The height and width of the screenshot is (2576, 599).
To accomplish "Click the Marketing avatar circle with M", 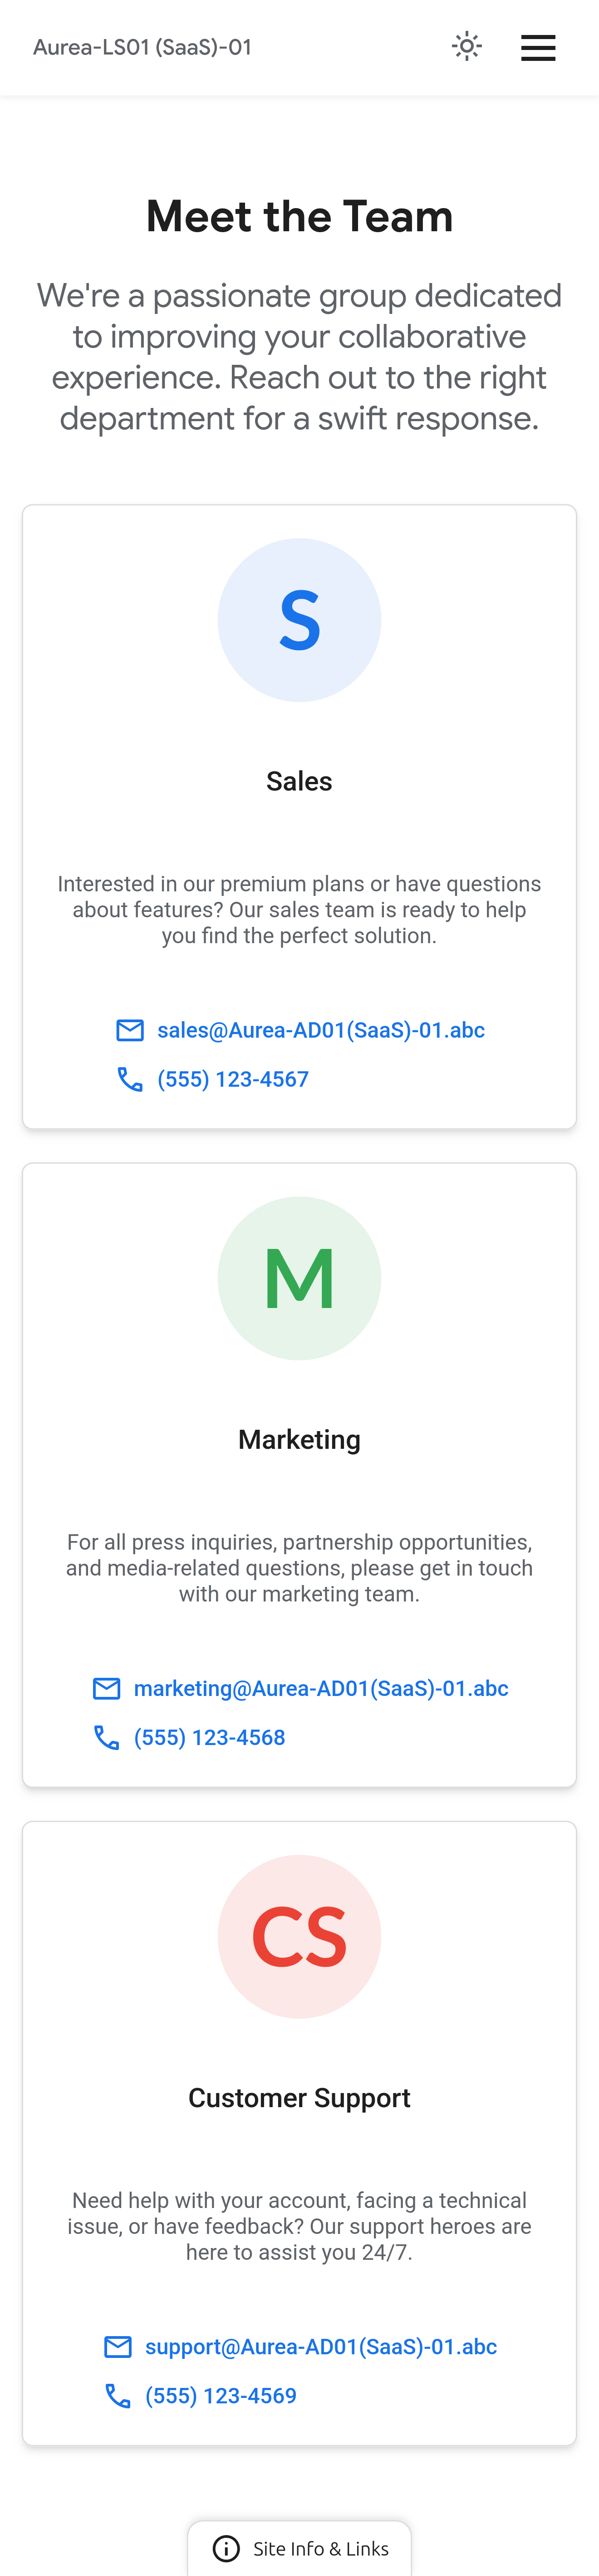I will click(299, 1278).
